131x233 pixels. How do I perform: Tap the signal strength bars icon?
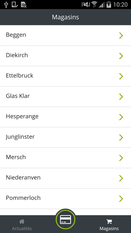pyautogui.click(x=101, y=5)
